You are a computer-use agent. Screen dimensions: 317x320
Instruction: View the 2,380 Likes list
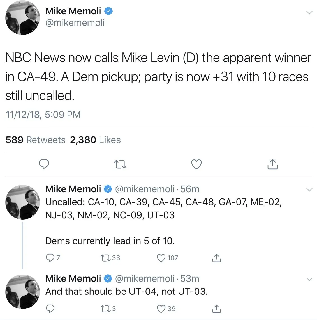point(95,140)
